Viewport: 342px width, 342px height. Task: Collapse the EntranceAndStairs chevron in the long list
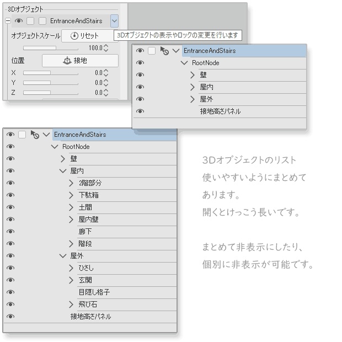pyautogui.click(x=46, y=135)
